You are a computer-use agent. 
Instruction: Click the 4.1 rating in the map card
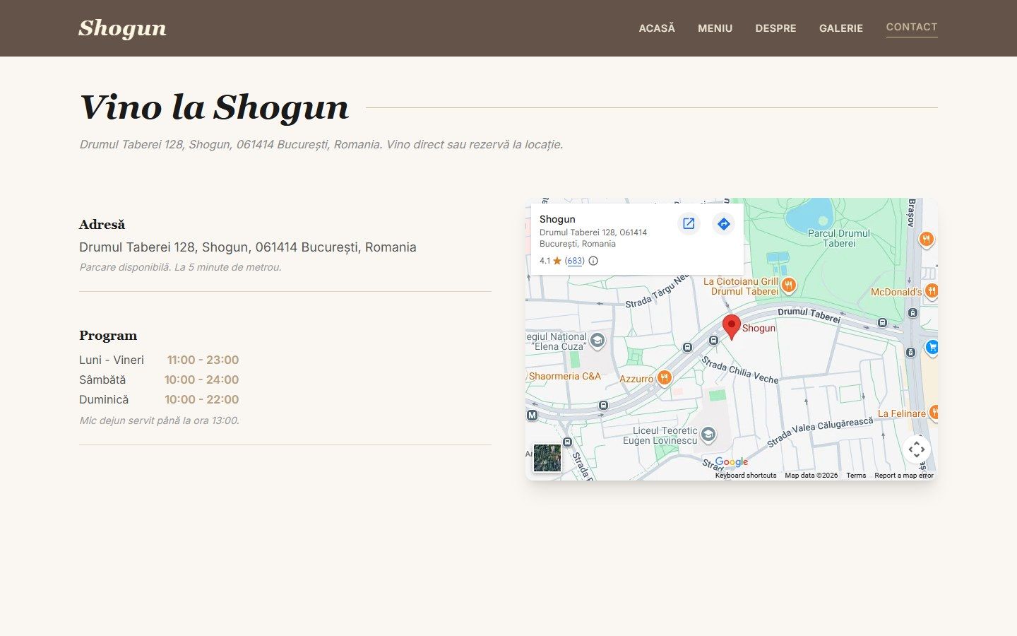tap(545, 261)
